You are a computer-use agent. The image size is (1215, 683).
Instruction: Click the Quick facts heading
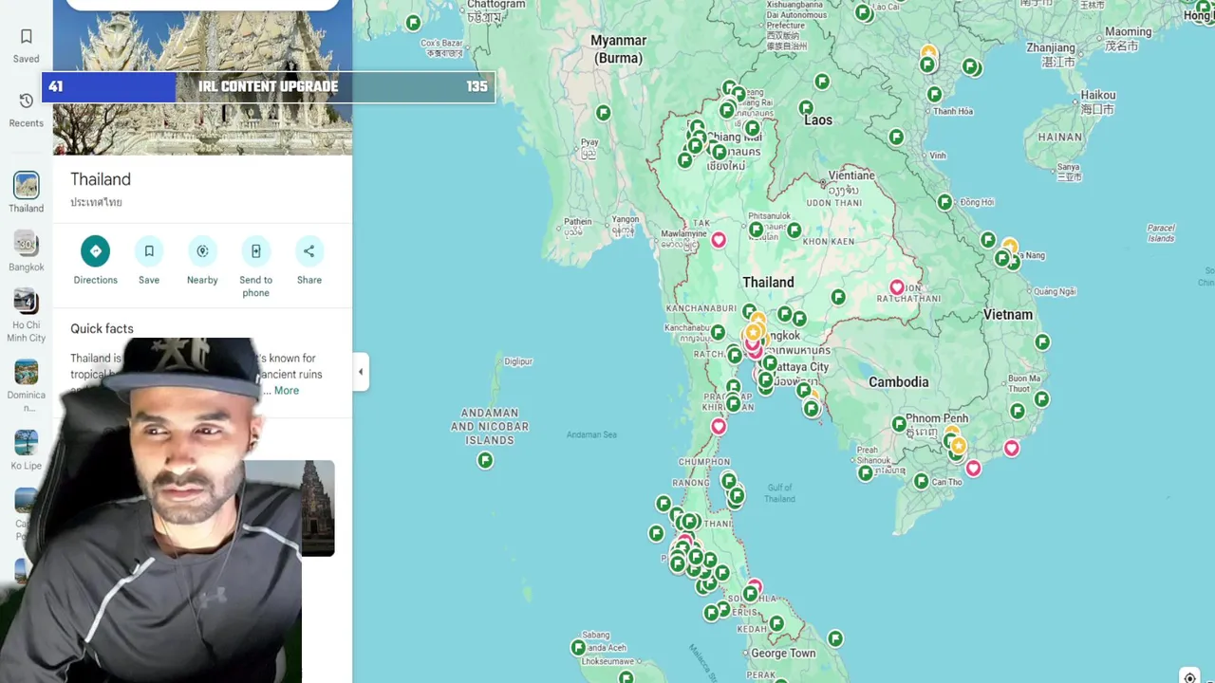[102, 328]
